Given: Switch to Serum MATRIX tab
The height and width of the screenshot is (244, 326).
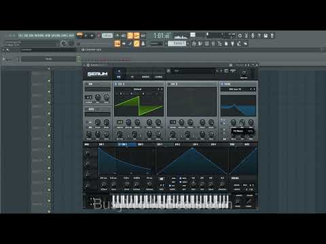Looking at the screenshot, I should (145, 77).
